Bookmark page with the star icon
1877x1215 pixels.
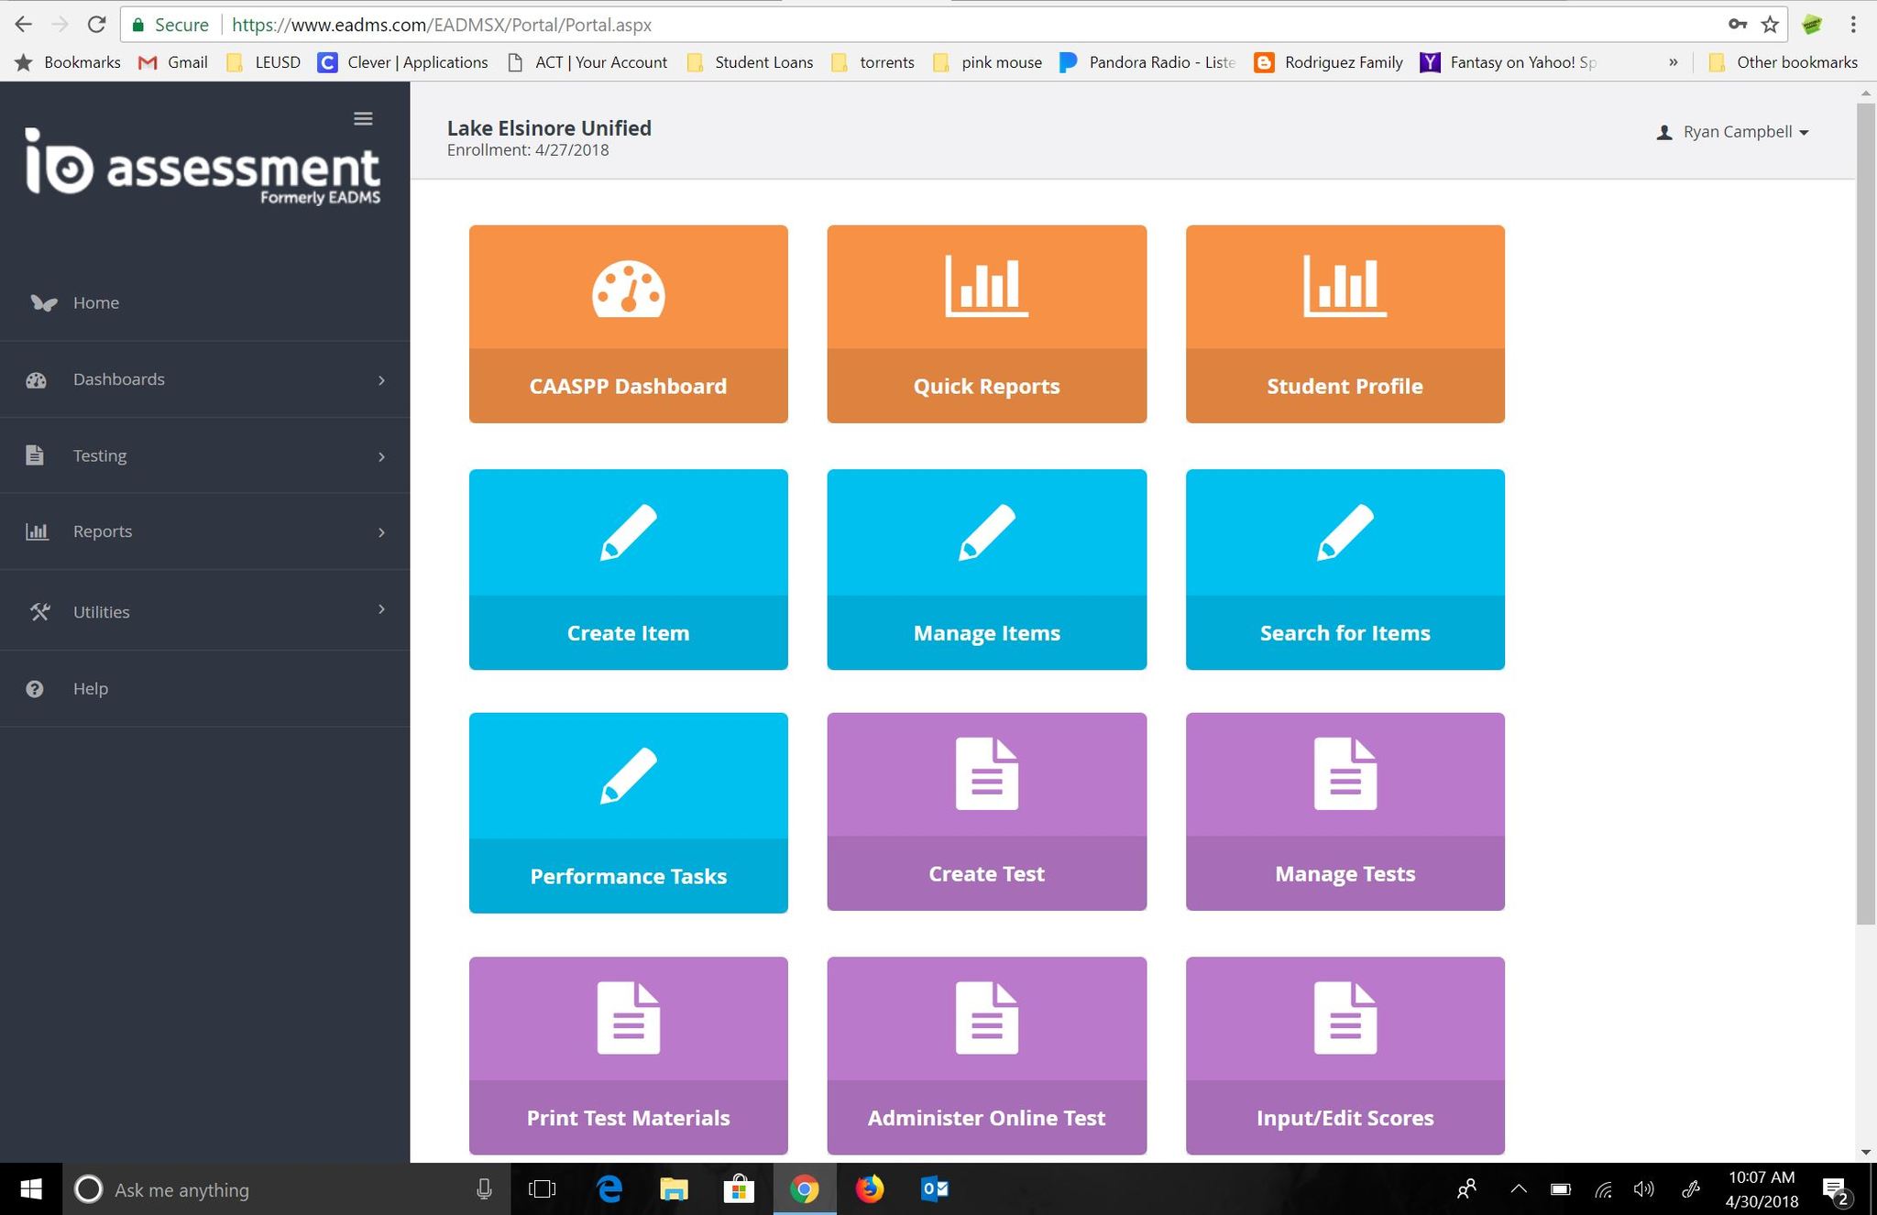coord(1770,25)
